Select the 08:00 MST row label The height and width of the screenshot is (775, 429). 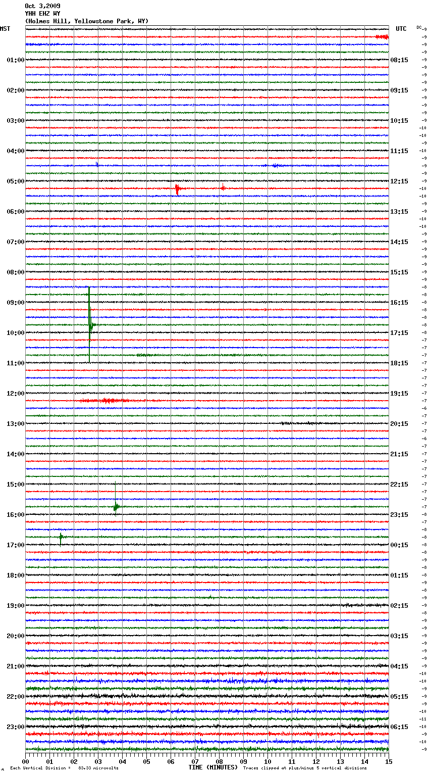16,272
